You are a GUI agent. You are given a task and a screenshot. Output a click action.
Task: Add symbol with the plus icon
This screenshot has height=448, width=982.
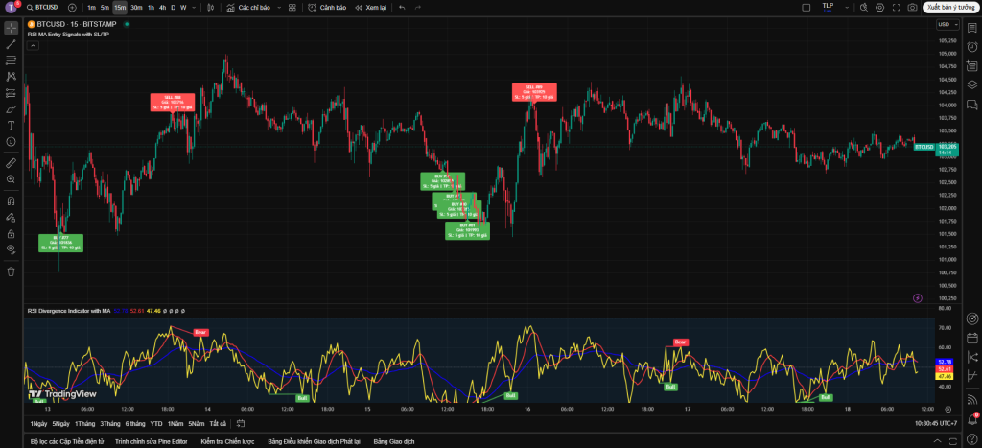click(x=72, y=8)
